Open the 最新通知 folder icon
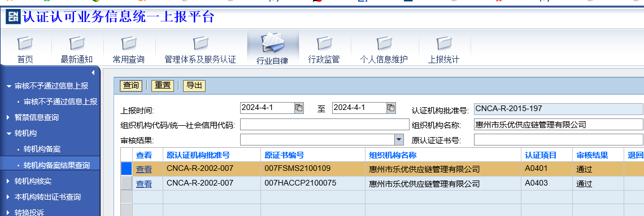644x216 pixels. click(x=77, y=43)
